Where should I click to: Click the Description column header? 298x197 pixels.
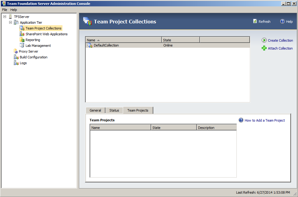(x=217, y=128)
